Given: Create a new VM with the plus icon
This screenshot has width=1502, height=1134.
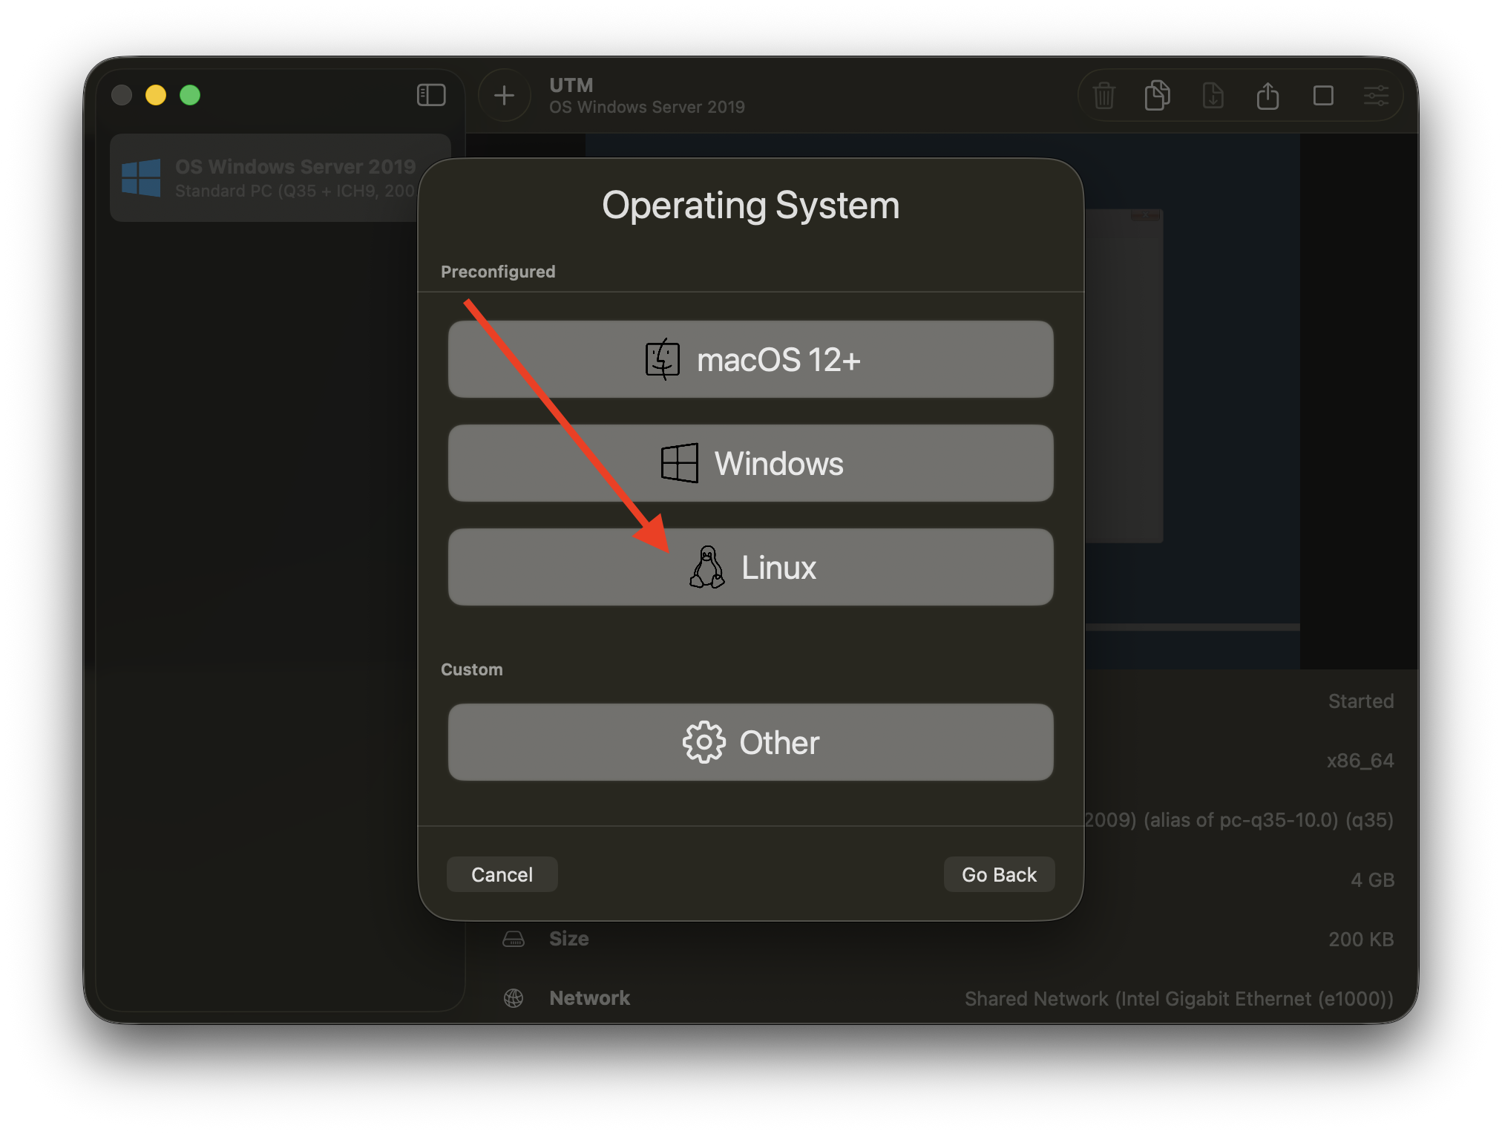Looking at the screenshot, I should 504,96.
